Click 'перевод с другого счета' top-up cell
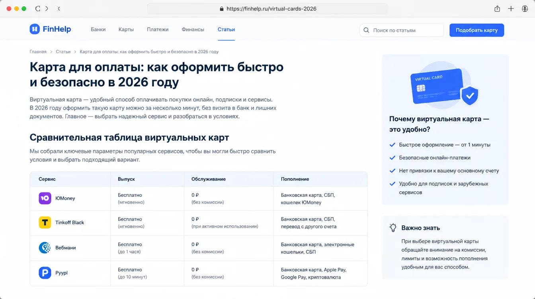Image resolution: width=535 pixels, height=299 pixels. (309, 226)
